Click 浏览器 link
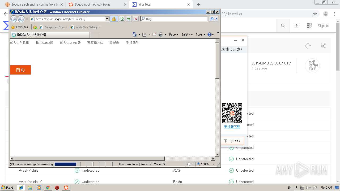This screenshot has width=340, height=191. [x=114, y=43]
